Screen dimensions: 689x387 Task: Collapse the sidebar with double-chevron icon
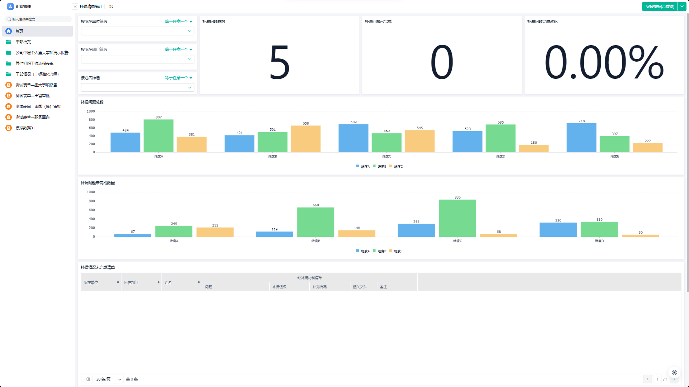point(75,6)
